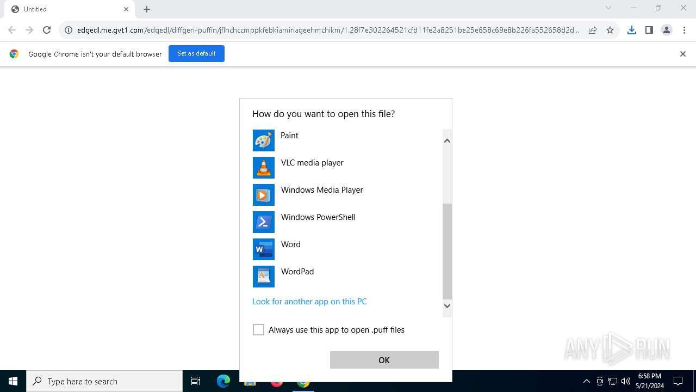Viewport: 696px width, 392px height.
Task: Pick the Windows Media Player icon
Action: pyautogui.click(x=264, y=195)
